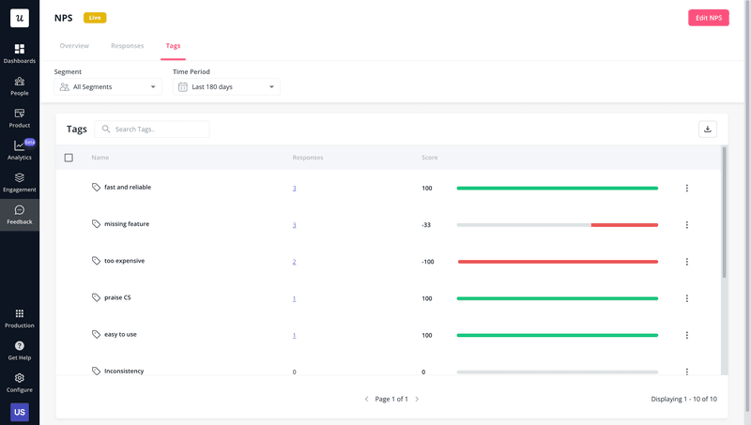This screenshot has width=751, height=425.
Task: Click the Edit NPS button
Action: (x=708, y=18)
